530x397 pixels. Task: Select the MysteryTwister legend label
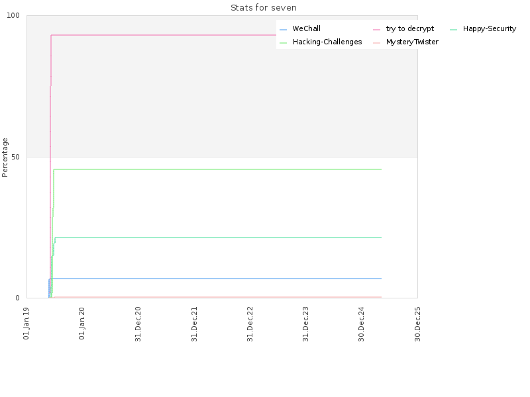pyautogui.click(x=412, y=42)
